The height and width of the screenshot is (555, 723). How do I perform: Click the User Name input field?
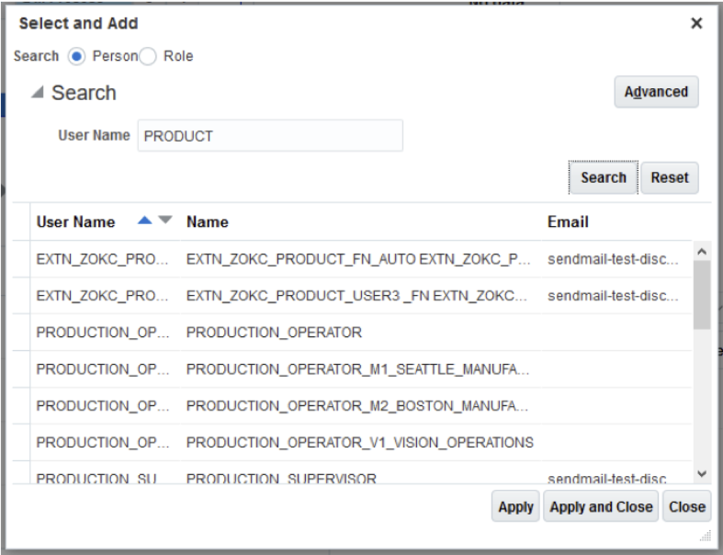269,136
